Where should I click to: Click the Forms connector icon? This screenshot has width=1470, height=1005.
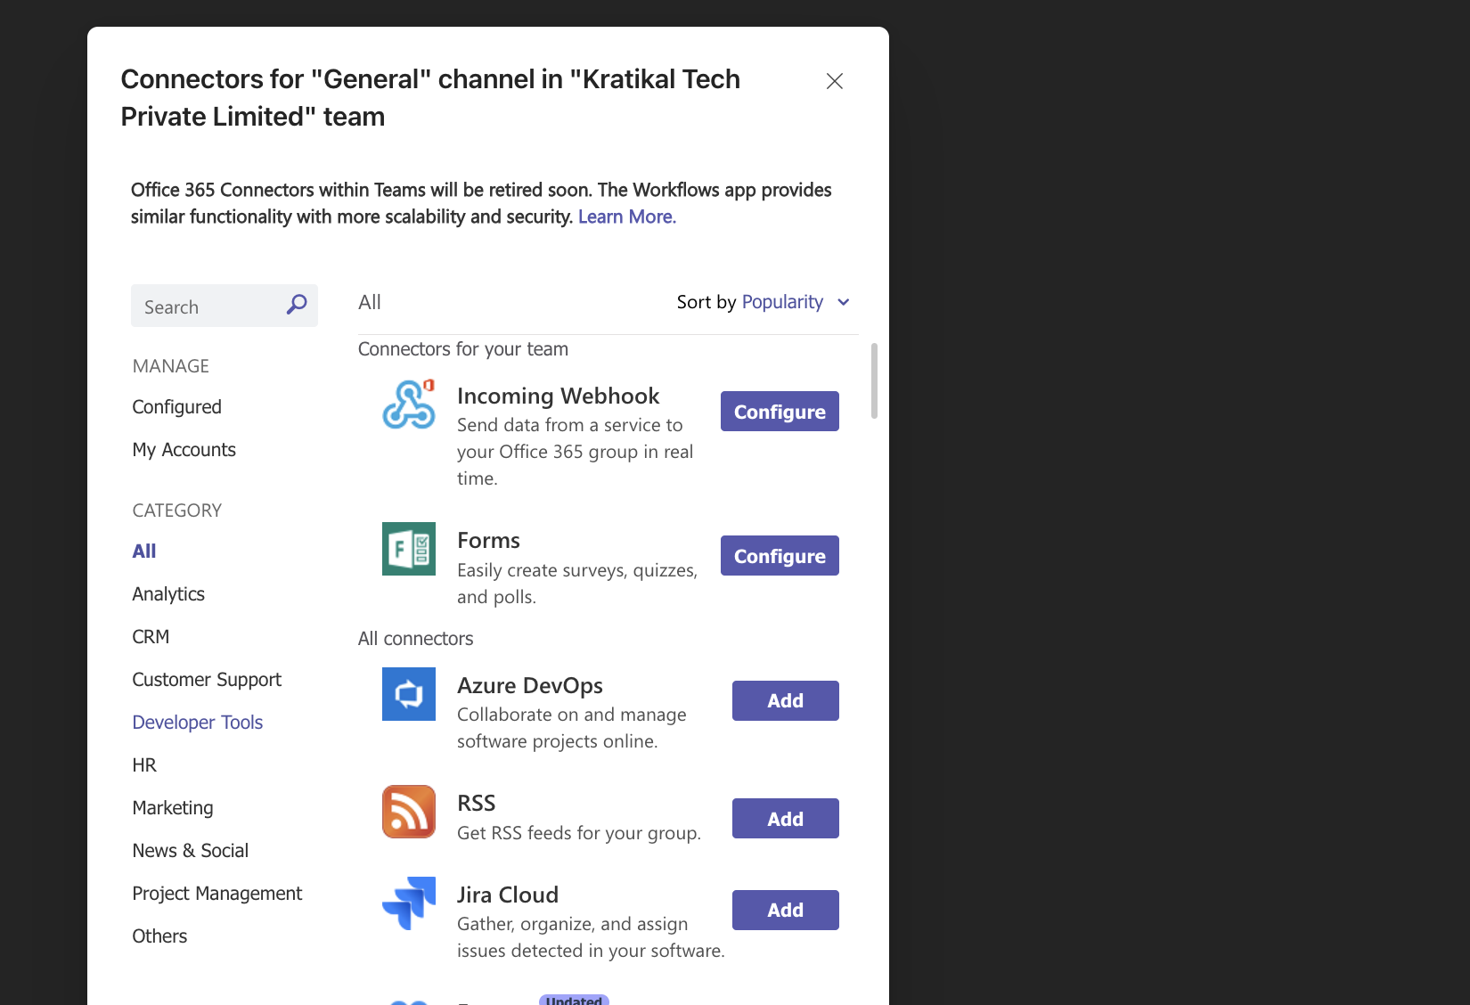click(409, 549)
